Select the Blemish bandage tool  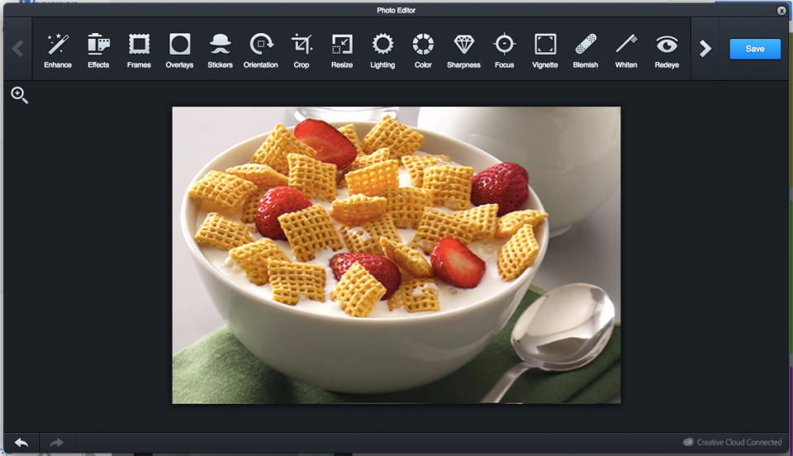(586, 50)
